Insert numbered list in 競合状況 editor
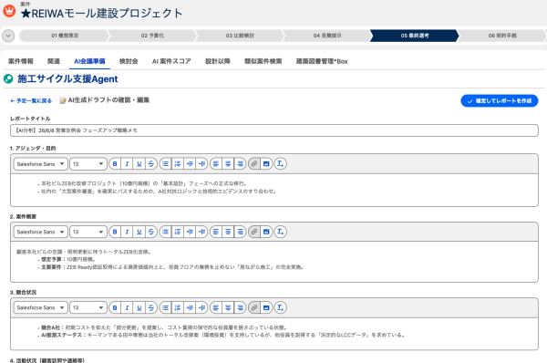 tap(178, 308)
